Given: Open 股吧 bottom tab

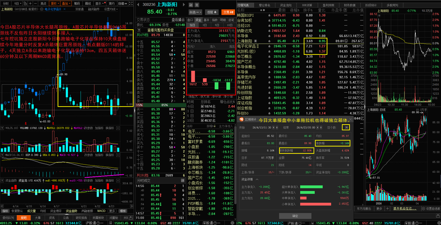Looking at the screenshot, I should point(23,218).
